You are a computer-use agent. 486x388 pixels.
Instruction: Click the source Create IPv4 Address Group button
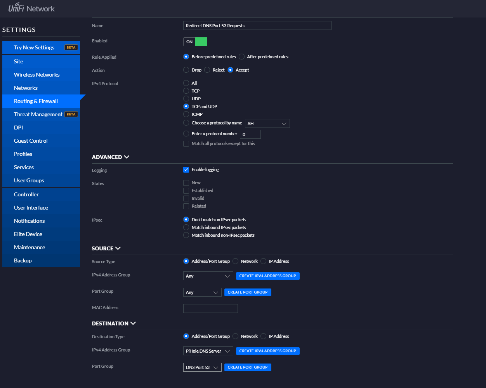coord(267,276)
